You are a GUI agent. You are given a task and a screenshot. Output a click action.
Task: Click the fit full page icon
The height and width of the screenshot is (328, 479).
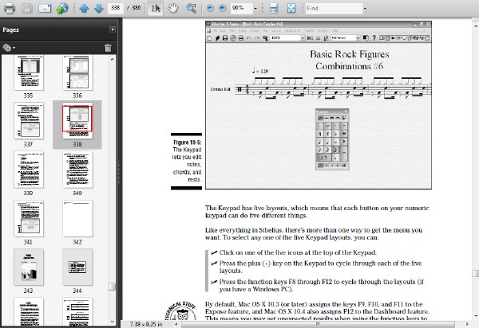point(291,8)
